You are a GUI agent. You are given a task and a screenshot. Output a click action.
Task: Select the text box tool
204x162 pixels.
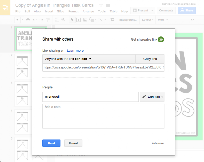(78, 20)
